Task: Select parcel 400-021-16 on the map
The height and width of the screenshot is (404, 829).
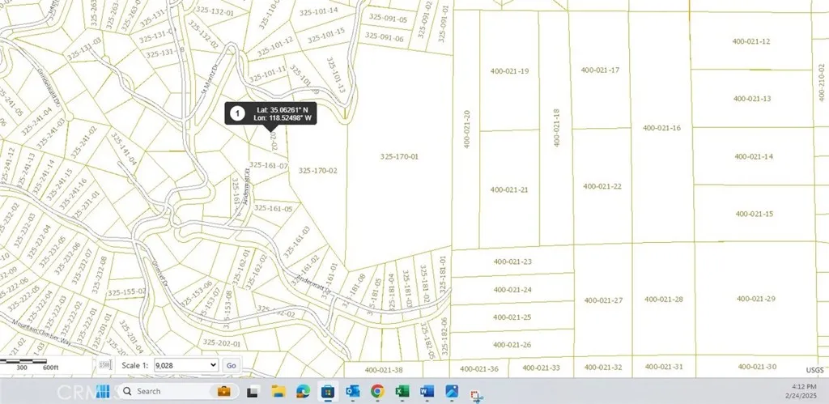Action: tap(661, 128)
